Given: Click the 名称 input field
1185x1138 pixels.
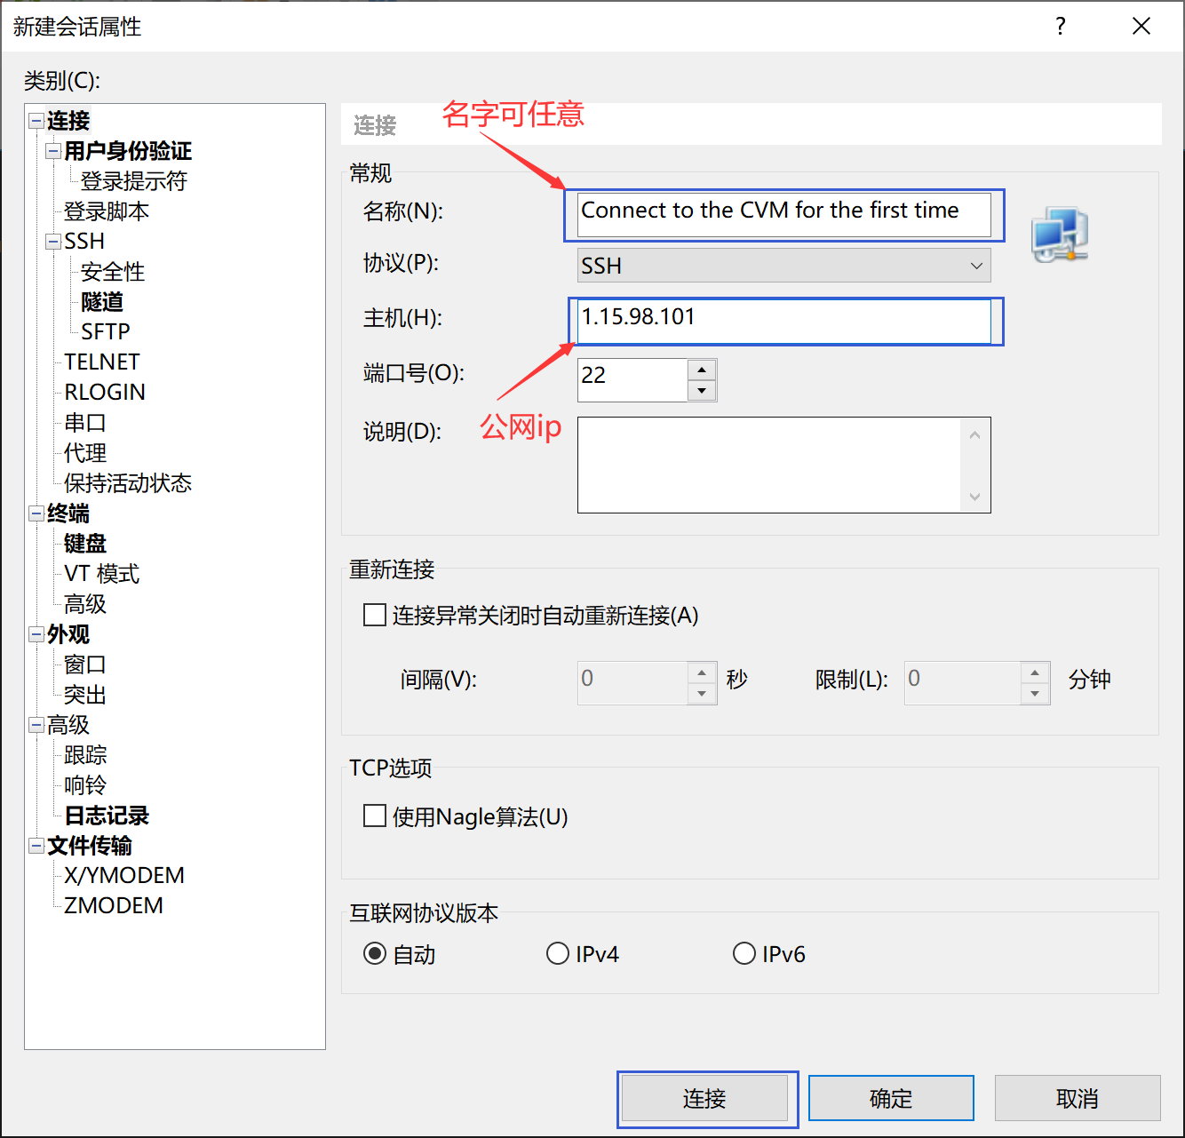Looking at the screenshot, I should click(784, 215).
